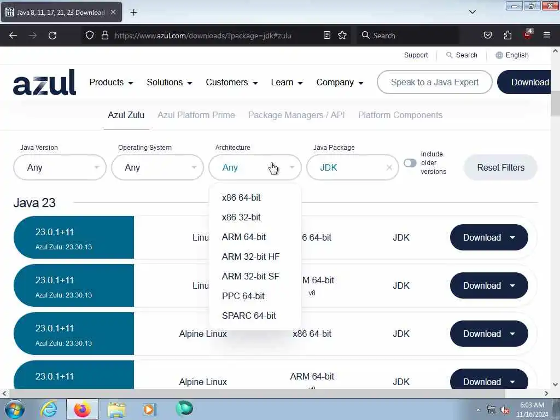
Task: Open the media player taskbar icon
Action: [149, 409]
